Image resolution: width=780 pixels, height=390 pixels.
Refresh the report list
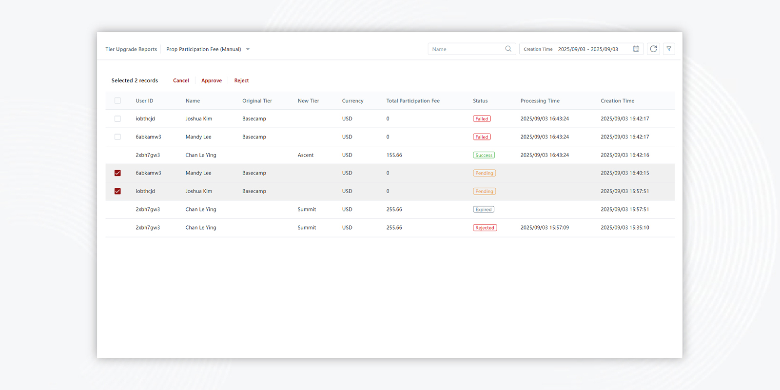pos(653,49)
